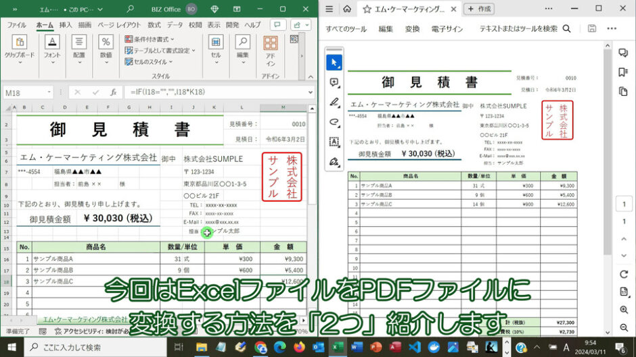This screenshot has width=636, height=357.
Task: Open Word from the Windows taskbar
Action: pos(357,347)
